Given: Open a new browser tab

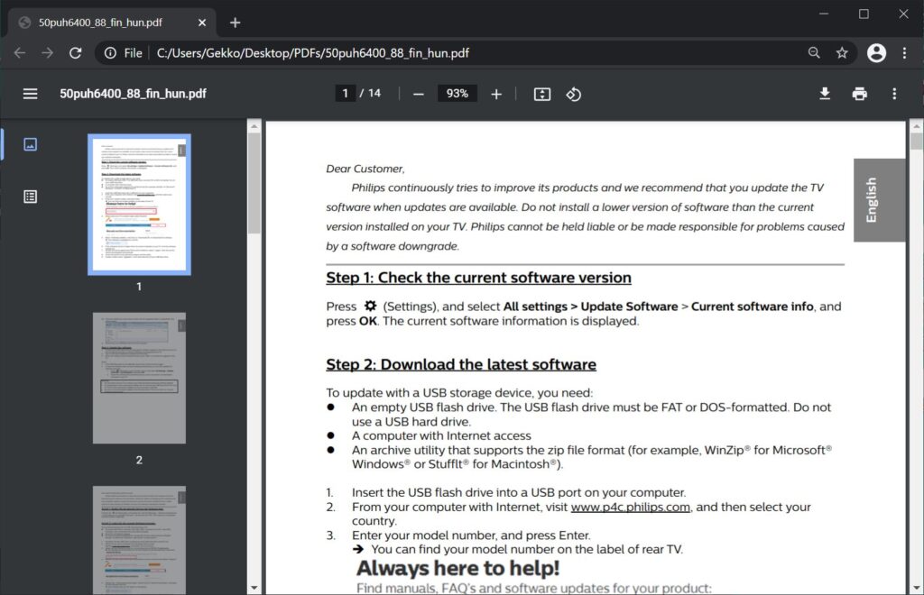Looking at the screenshot, I should [x=236, y=23].
